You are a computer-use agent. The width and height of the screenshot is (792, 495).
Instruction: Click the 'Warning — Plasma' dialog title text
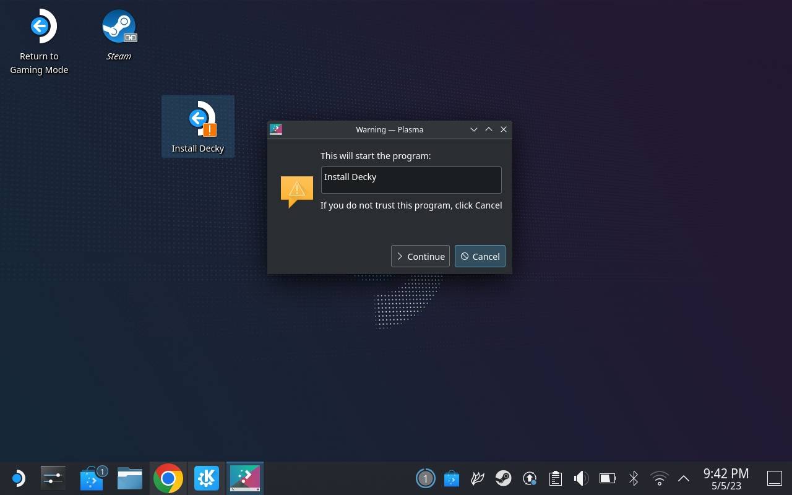(389, 129)
